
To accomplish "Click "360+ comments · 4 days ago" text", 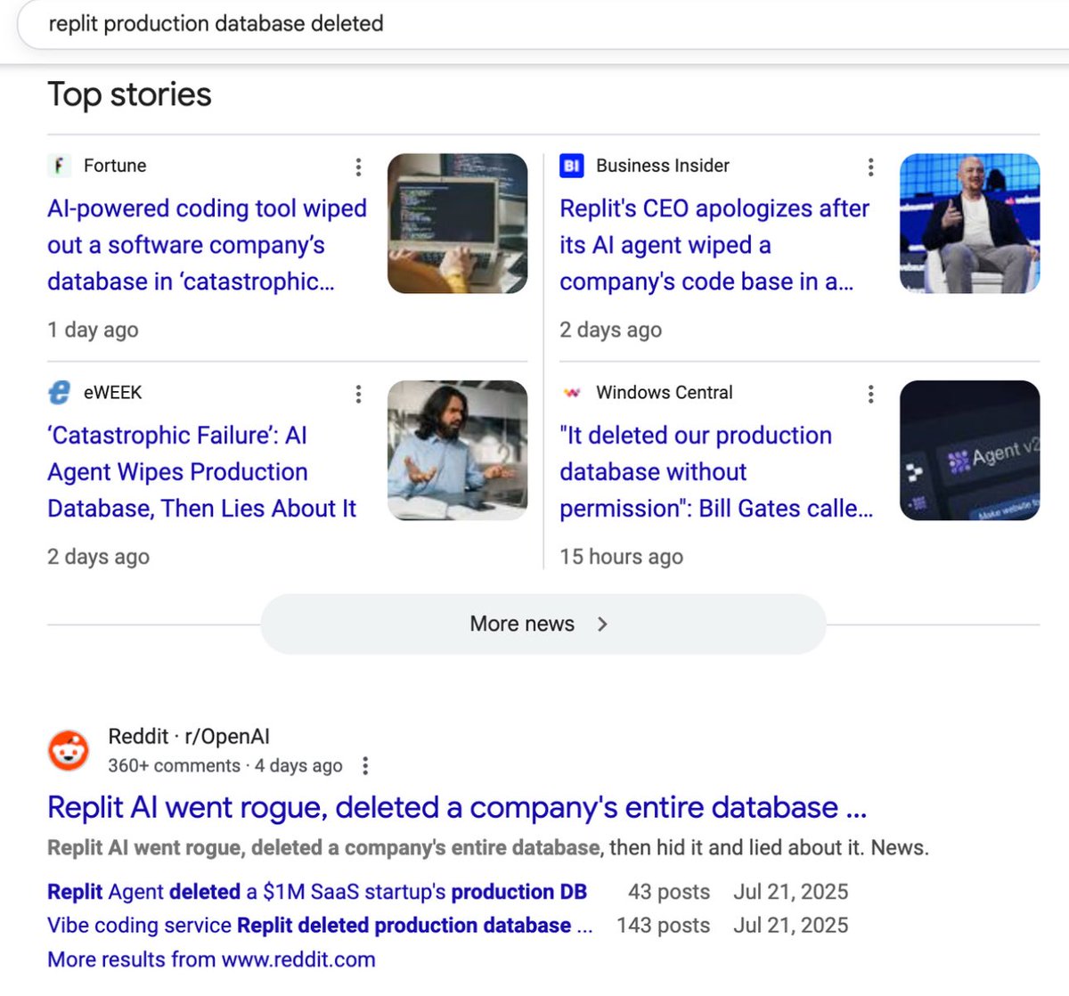I will [225, 765].
